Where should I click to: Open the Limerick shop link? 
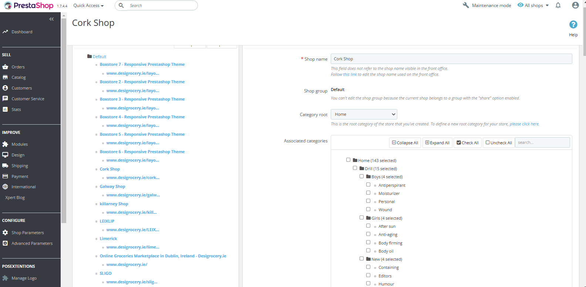tap(108, 239)
